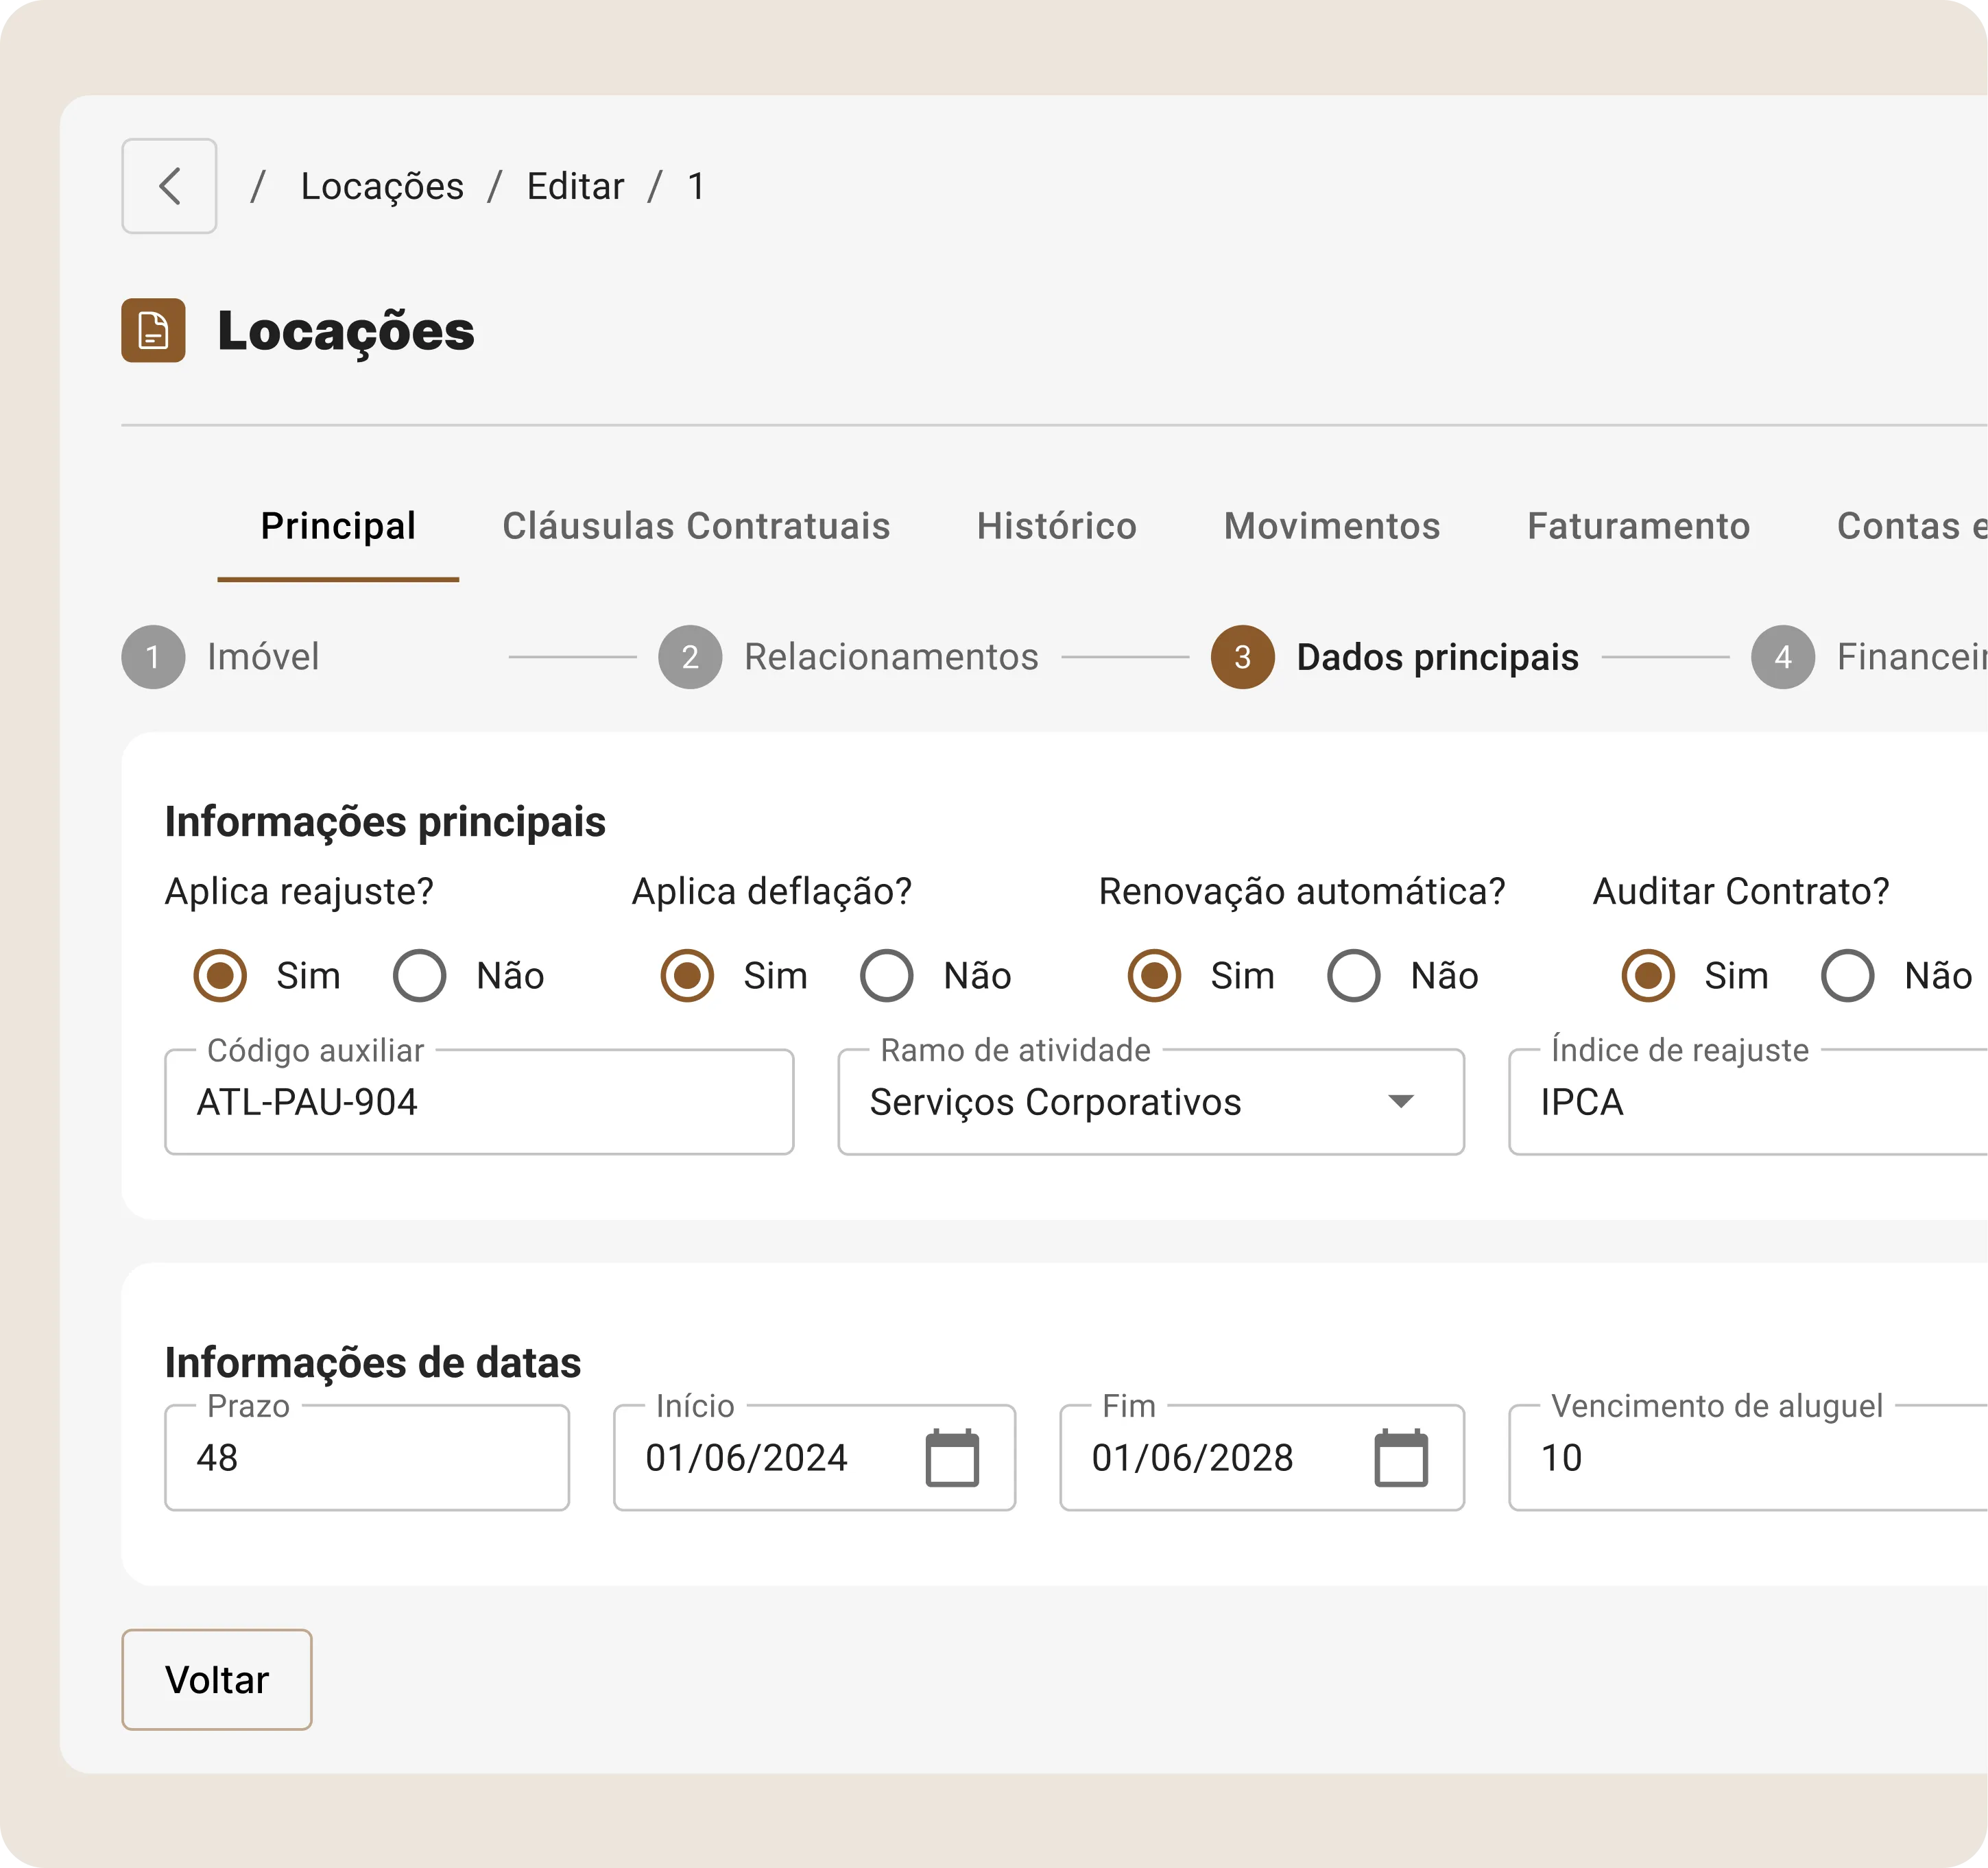Viewport: 1988px width, 1868px height.
Task: Choose Não for Renovação automática
Action: pos(1353,975)
